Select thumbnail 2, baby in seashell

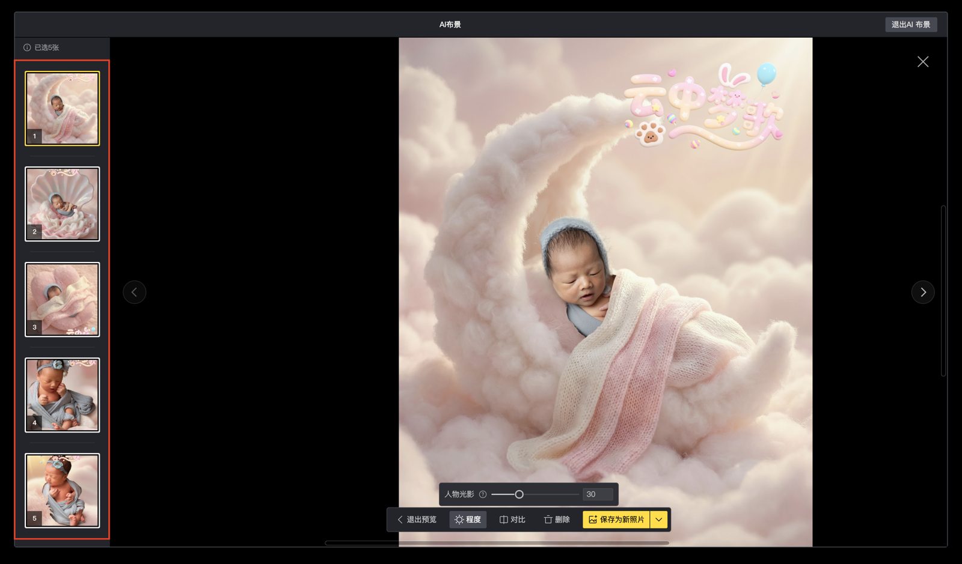pos(63,204)
